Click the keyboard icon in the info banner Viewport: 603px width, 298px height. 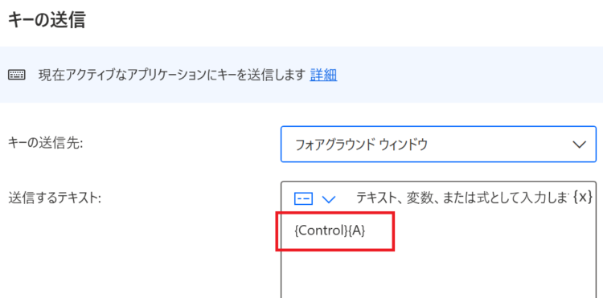click(x=17, y=75)
